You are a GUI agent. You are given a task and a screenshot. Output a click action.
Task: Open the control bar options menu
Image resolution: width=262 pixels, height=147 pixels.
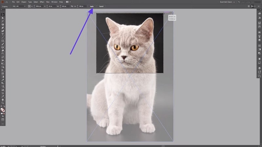(x=259, y=6)
